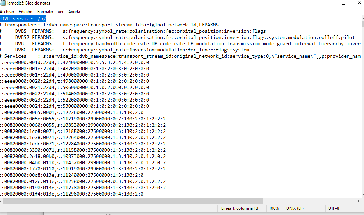Open the Ver menu
364x215 pixels.
point(61,12)
